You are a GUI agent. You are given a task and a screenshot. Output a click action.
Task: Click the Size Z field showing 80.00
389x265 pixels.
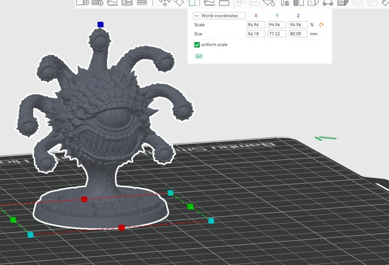[x=298, y=34]
